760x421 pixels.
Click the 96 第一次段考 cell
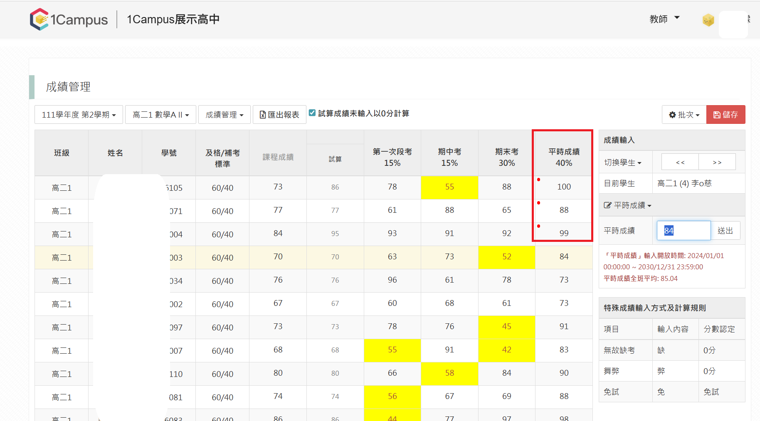tap(392, 280)
